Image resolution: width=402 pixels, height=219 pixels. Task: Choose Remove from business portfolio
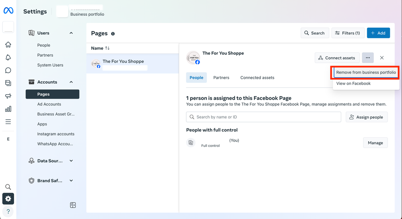366,72
